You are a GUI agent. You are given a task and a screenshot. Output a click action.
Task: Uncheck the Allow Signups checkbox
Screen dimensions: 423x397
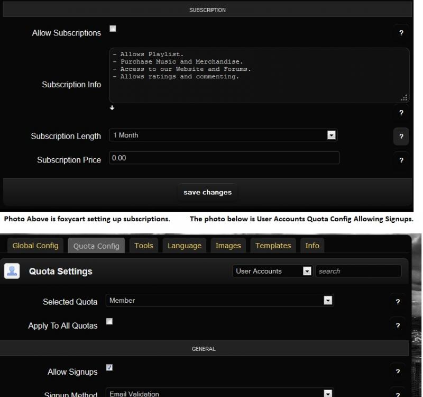109,367
